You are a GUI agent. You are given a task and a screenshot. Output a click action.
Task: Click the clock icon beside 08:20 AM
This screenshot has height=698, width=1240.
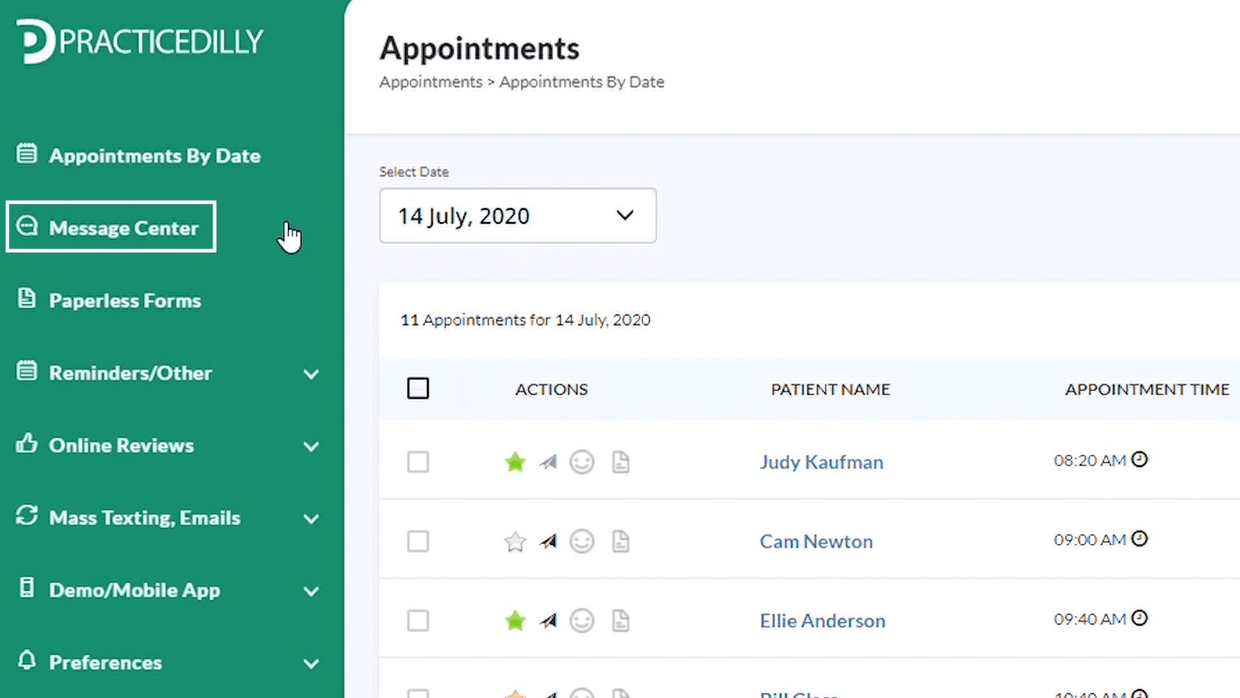[x=1140, y=460]
